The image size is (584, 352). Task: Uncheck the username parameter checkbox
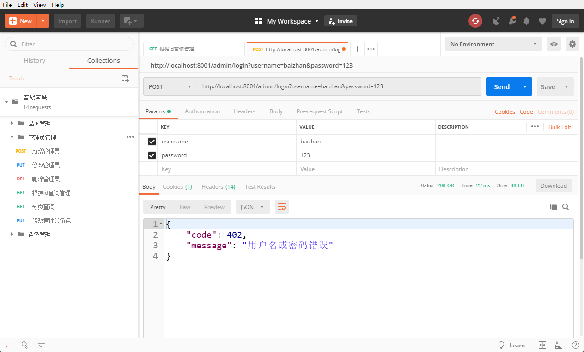pos(152,142)
